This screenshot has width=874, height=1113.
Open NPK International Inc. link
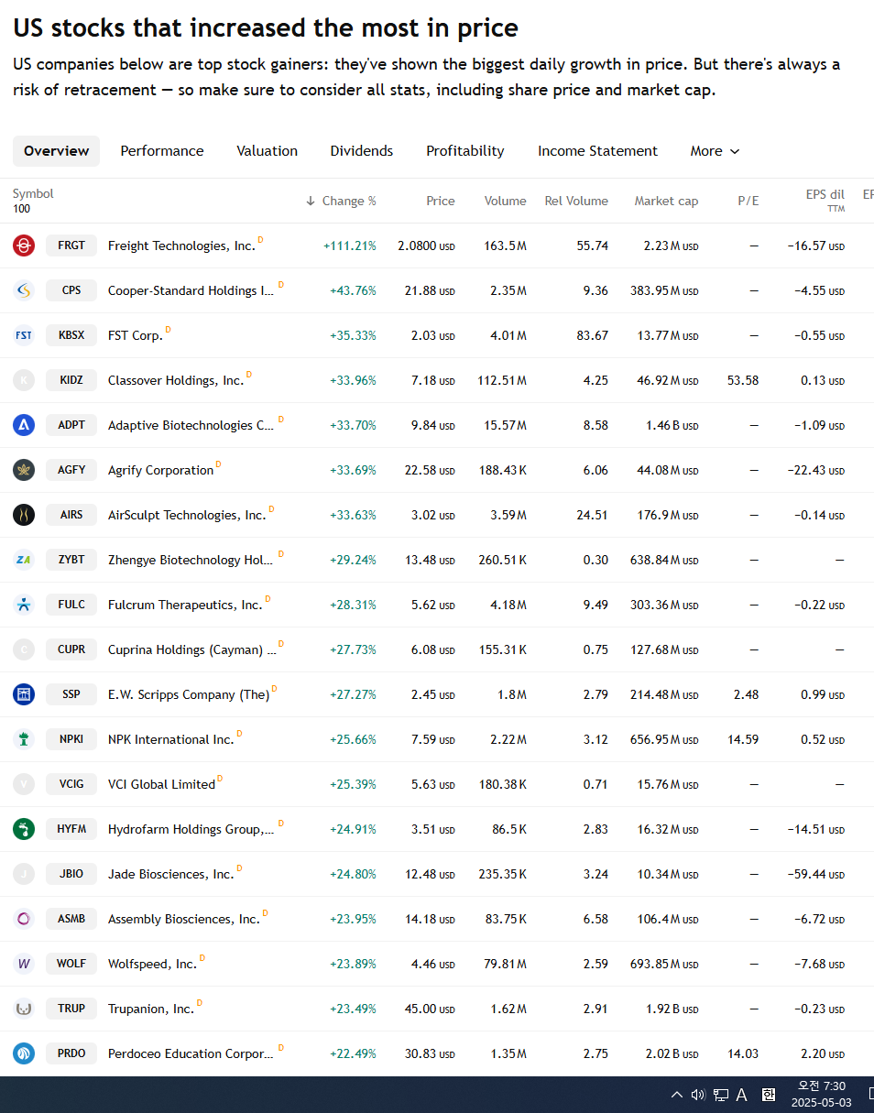click(171, 739)
